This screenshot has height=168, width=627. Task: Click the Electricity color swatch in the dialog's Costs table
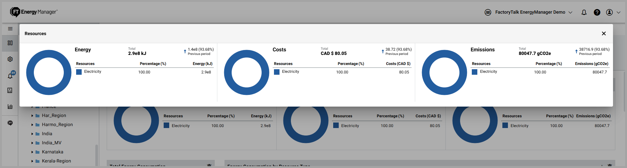pos(277,72)
